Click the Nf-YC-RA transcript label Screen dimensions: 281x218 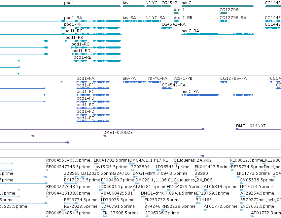click(x=155, y=18)
